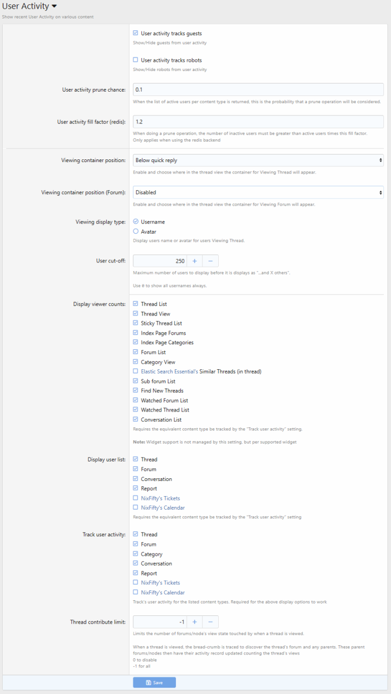The image size is (391, 694).
Task: Uncheck Conversation List viewer counts
Action: tap(135, 420)
